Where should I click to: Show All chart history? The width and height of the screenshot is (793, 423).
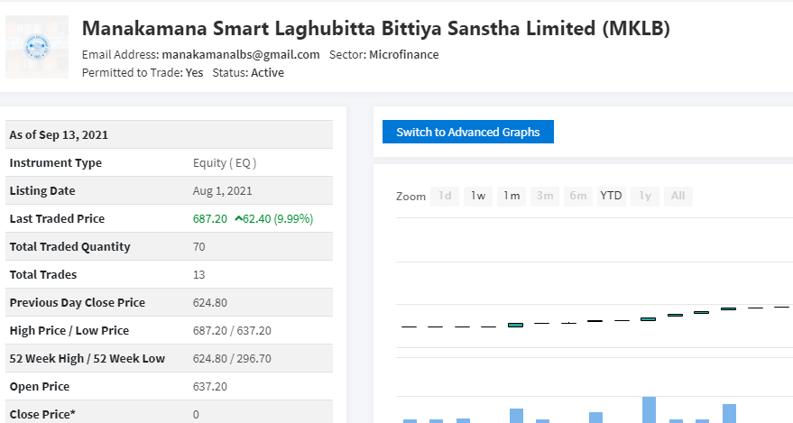[678, 196]
